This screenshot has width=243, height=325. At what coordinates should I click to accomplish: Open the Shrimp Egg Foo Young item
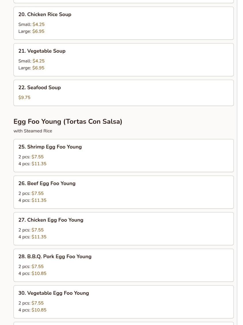[x=50, y=147]
